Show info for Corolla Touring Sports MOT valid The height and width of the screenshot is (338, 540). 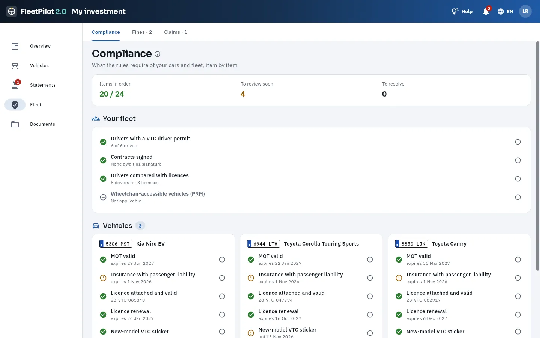click(370, 260)
